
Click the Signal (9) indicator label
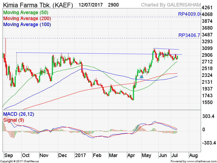point(14,120)
